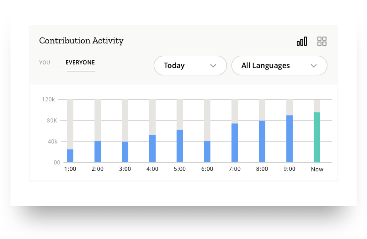
Task: Click the Now label on x-axis
Action: pos(317,170)
